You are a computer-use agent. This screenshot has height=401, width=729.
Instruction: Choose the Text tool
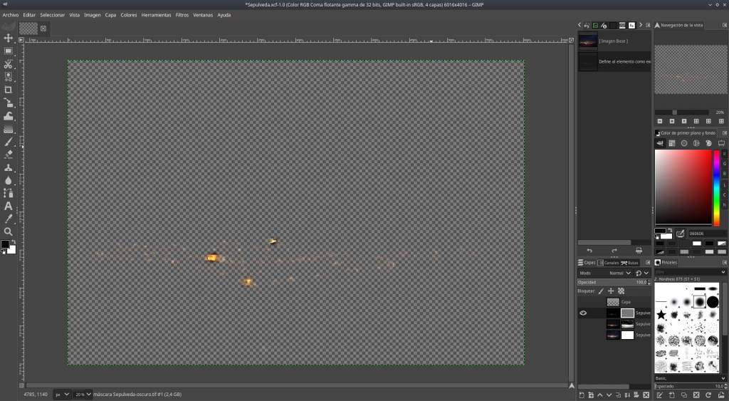tap(9, 206)
